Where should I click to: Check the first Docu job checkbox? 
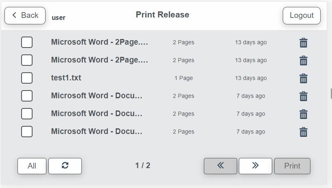tap(27, 96)
